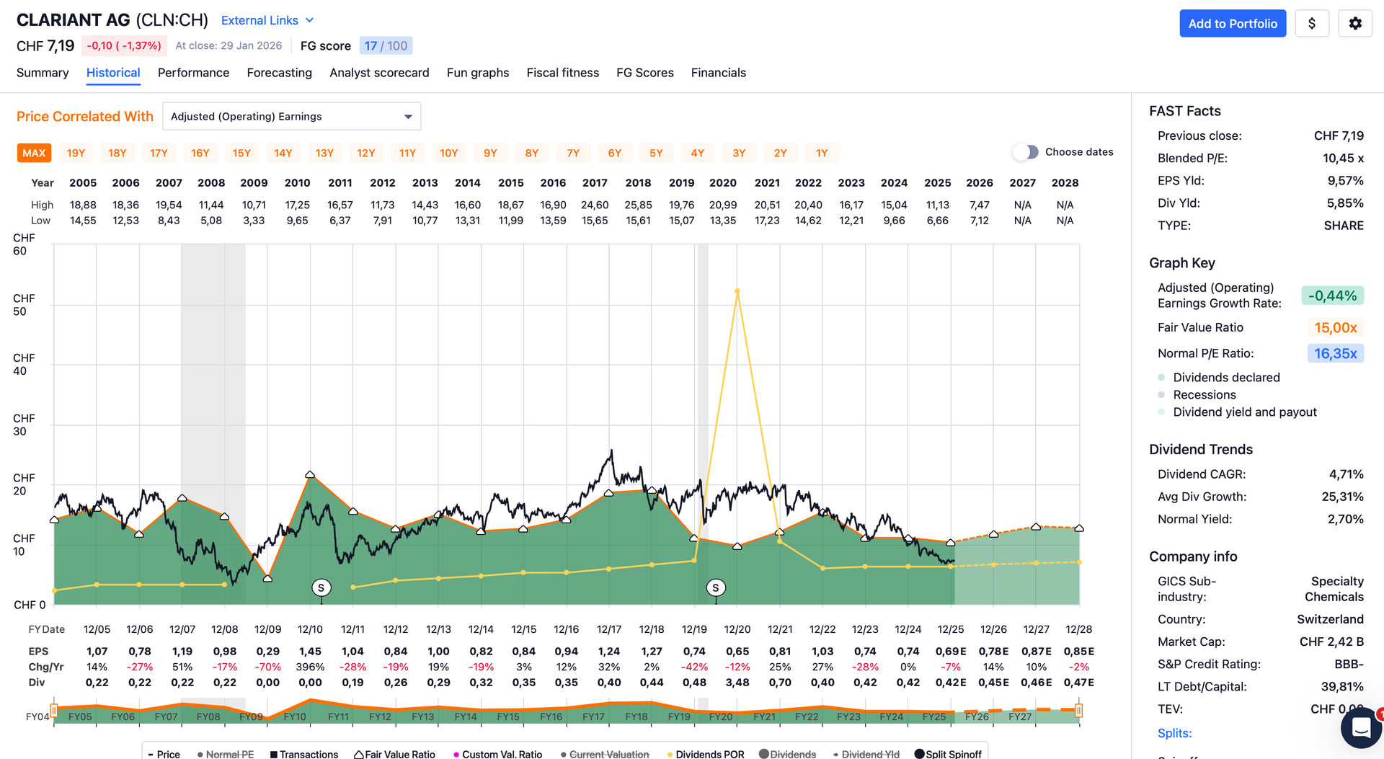Toggle Recessions in Graph Key
The width and height of the screenshot is (1384, 759).
(1204, 395)
